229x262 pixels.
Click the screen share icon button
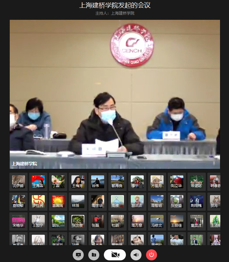point(78,255)
